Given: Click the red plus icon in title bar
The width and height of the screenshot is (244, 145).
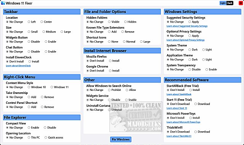Looking at the screenshot, I should click(241, 3).
